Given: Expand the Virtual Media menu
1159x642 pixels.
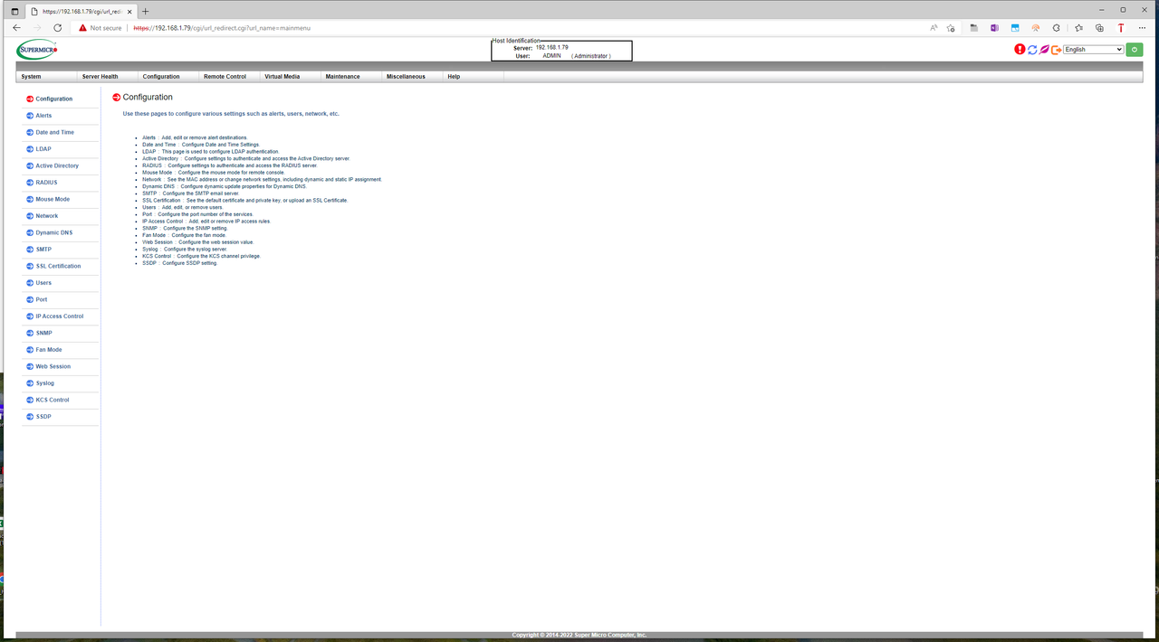Looking at the screenshot, I should point(282,77).
